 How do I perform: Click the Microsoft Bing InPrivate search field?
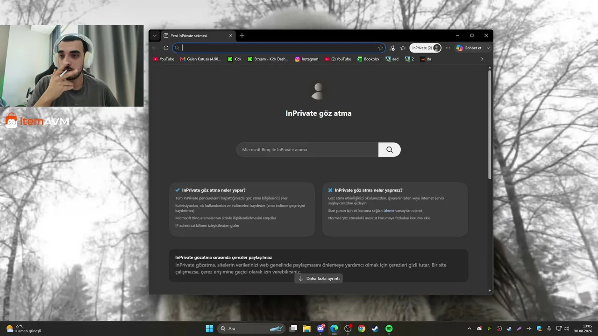click(307, 150)
